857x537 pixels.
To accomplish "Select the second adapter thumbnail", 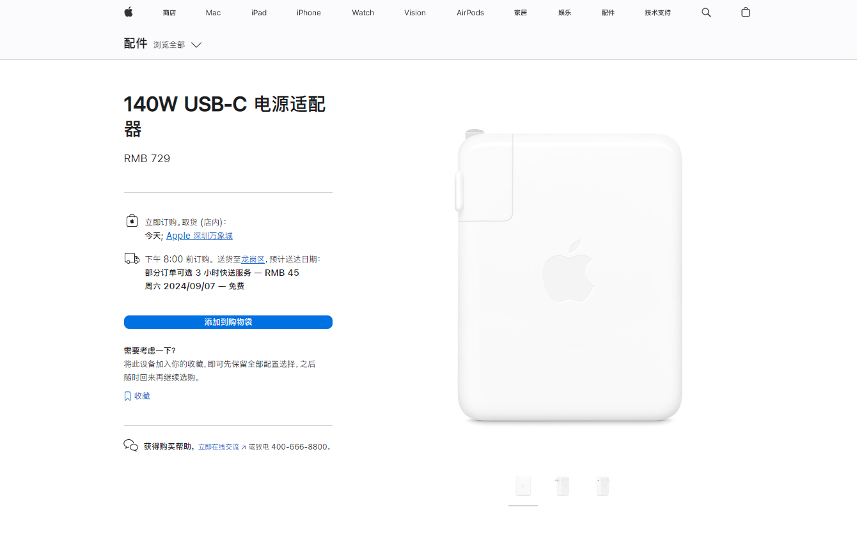I will (563, 487).
